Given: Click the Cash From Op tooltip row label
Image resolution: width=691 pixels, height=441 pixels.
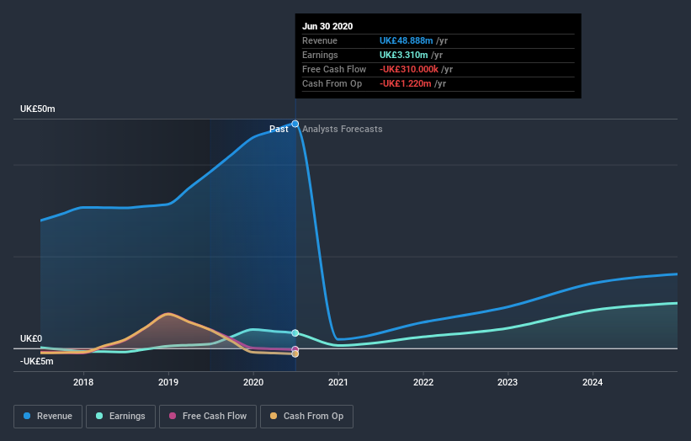Looking at the screenshot, I should coord(332,83).
